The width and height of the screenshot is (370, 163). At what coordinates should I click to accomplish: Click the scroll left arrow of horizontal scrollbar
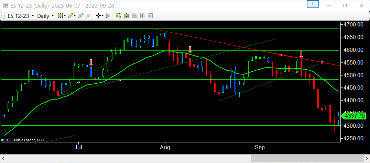(x=3, y=158)
